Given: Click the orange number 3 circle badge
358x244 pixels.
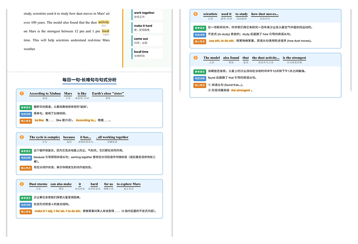Looking at the screenshot, I should [22, 184].
